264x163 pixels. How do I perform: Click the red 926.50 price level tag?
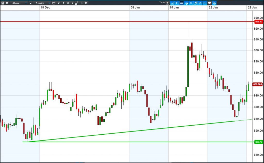(x=259, y=22)
